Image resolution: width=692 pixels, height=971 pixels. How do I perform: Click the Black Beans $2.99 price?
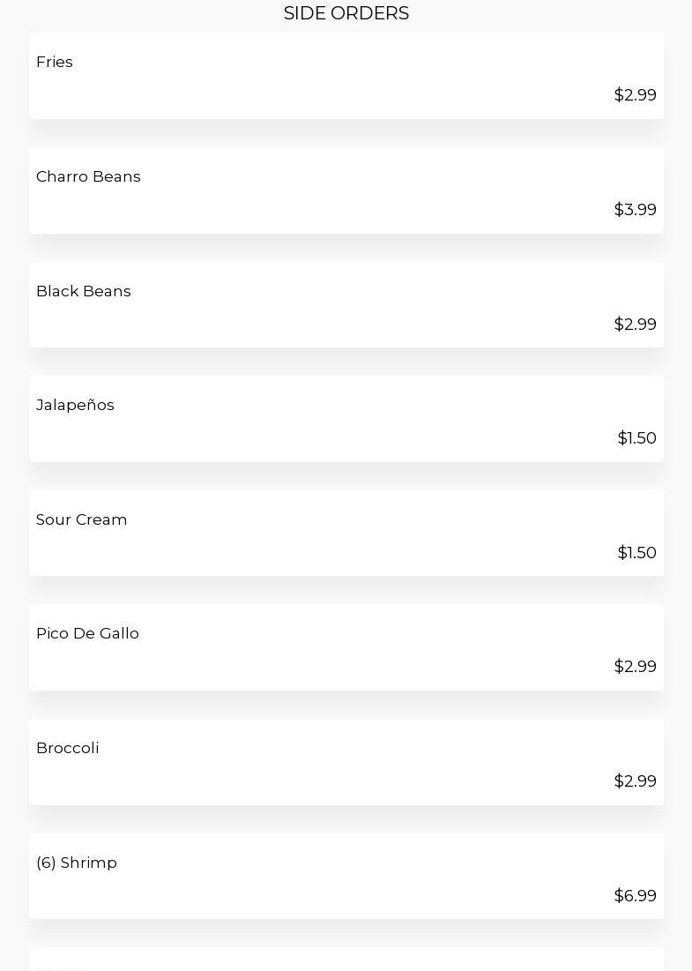point(635,325)
